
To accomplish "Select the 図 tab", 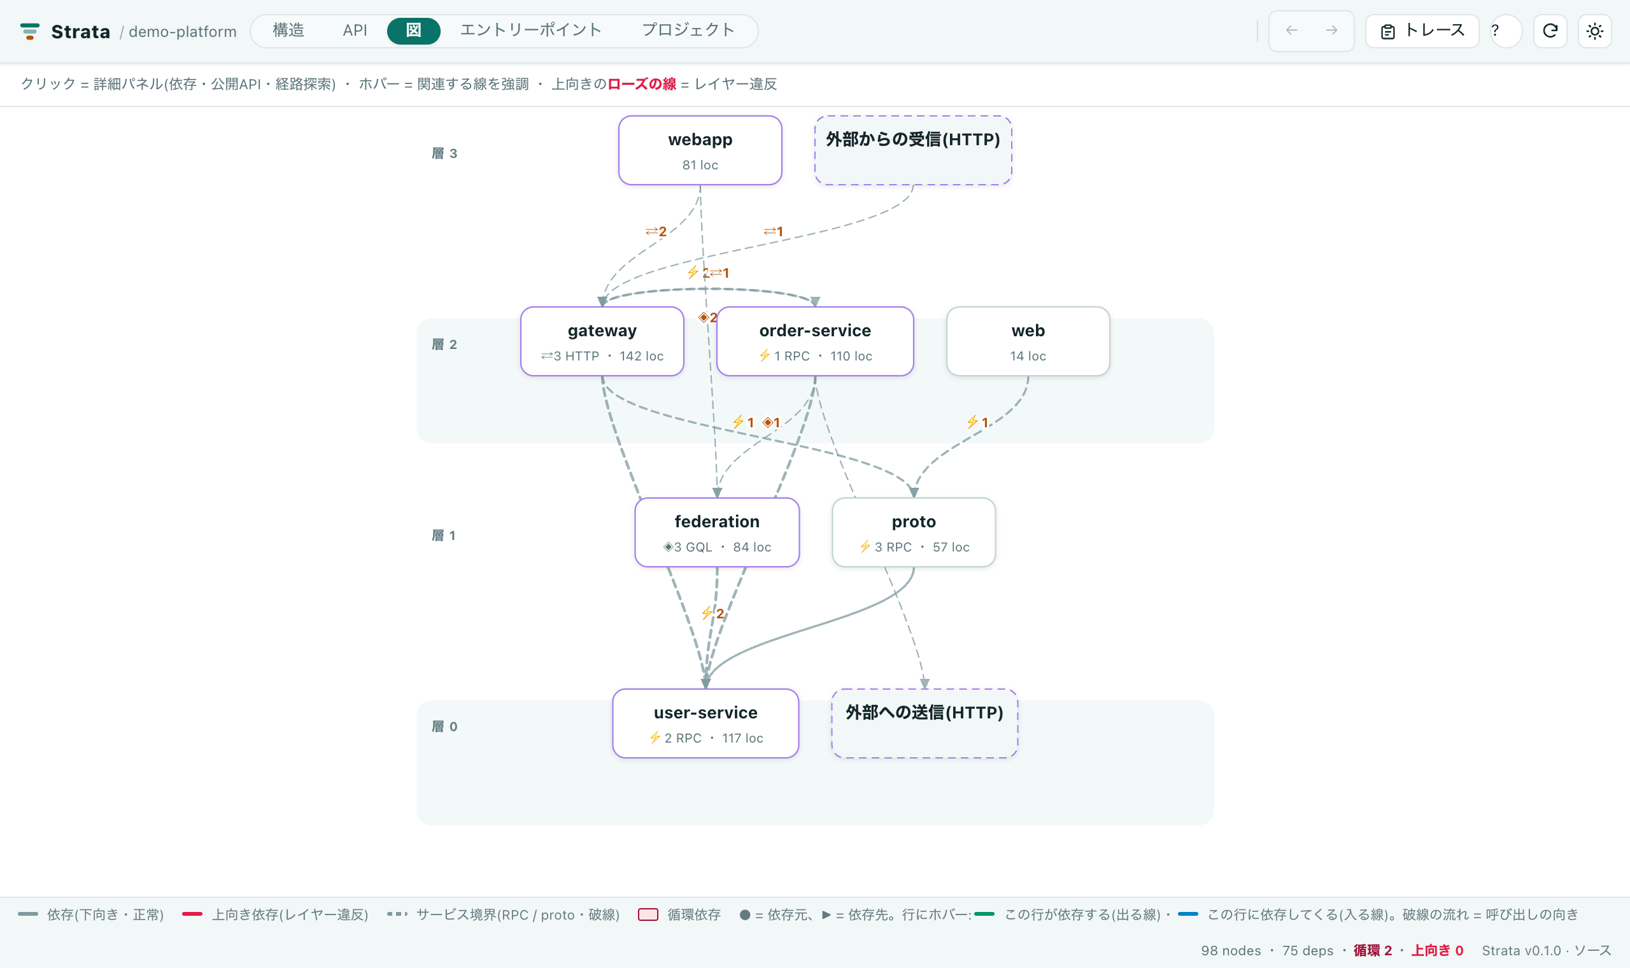I will pyautogui.click(x=413, y=31).
